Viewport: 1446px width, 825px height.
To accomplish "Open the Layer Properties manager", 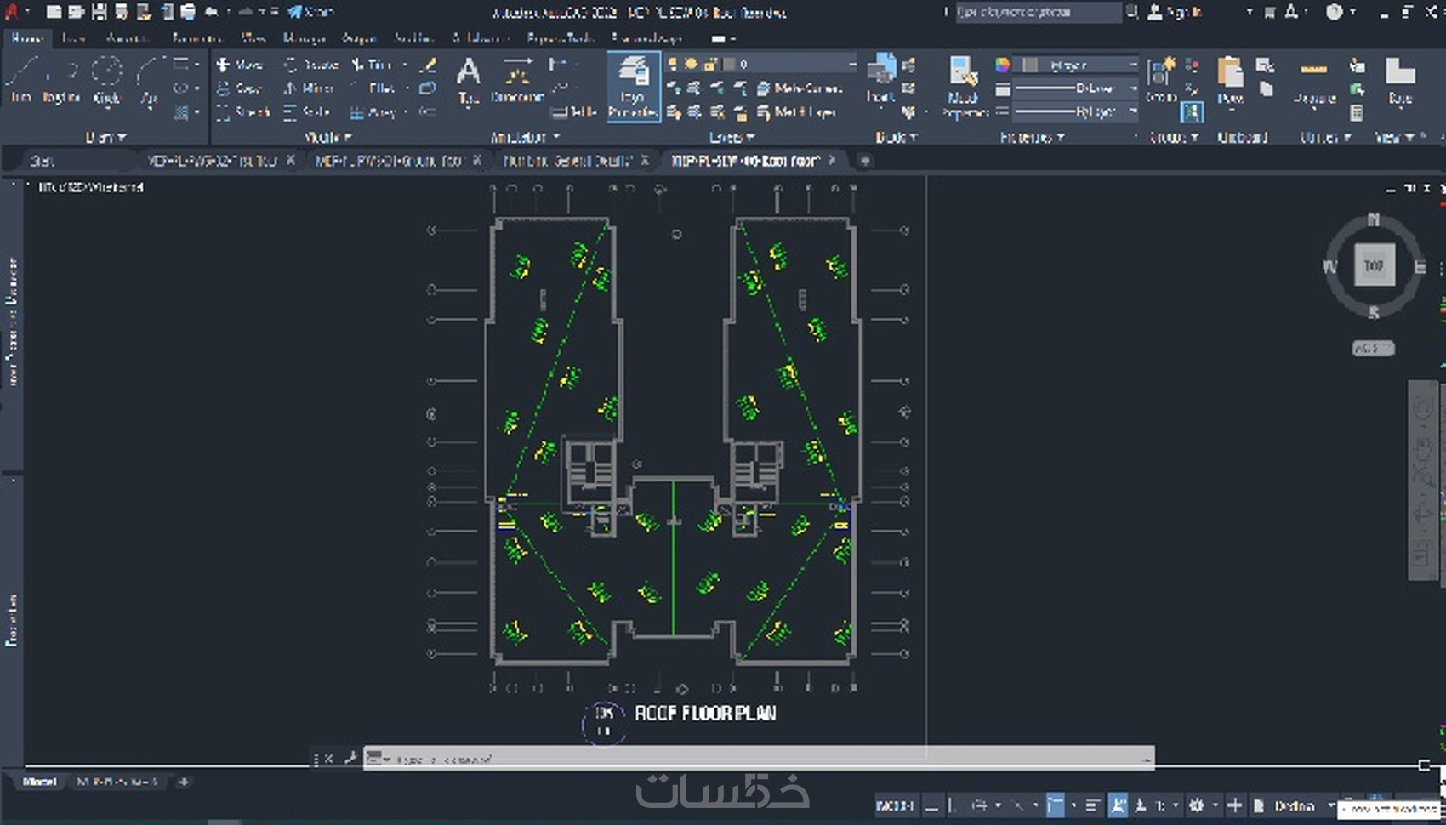I will 634,86.
